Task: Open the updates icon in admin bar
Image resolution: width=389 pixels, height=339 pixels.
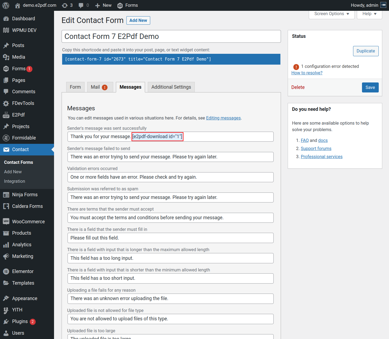Action: pyautogui.click(x=65, y=5)
